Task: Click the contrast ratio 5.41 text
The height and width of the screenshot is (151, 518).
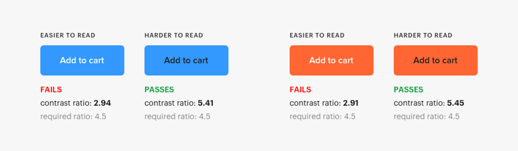Action: 179,103
